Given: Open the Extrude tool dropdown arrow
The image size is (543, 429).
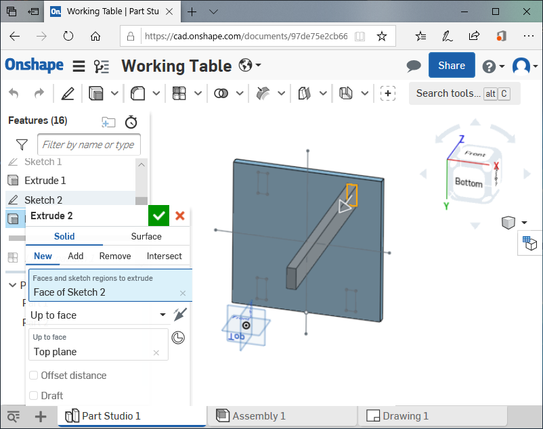Looking at the screenshot, I should (x=114, y=93).
